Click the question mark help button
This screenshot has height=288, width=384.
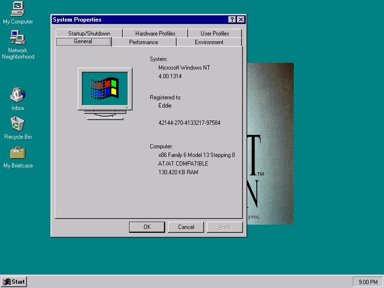click(x=232, y=20)
